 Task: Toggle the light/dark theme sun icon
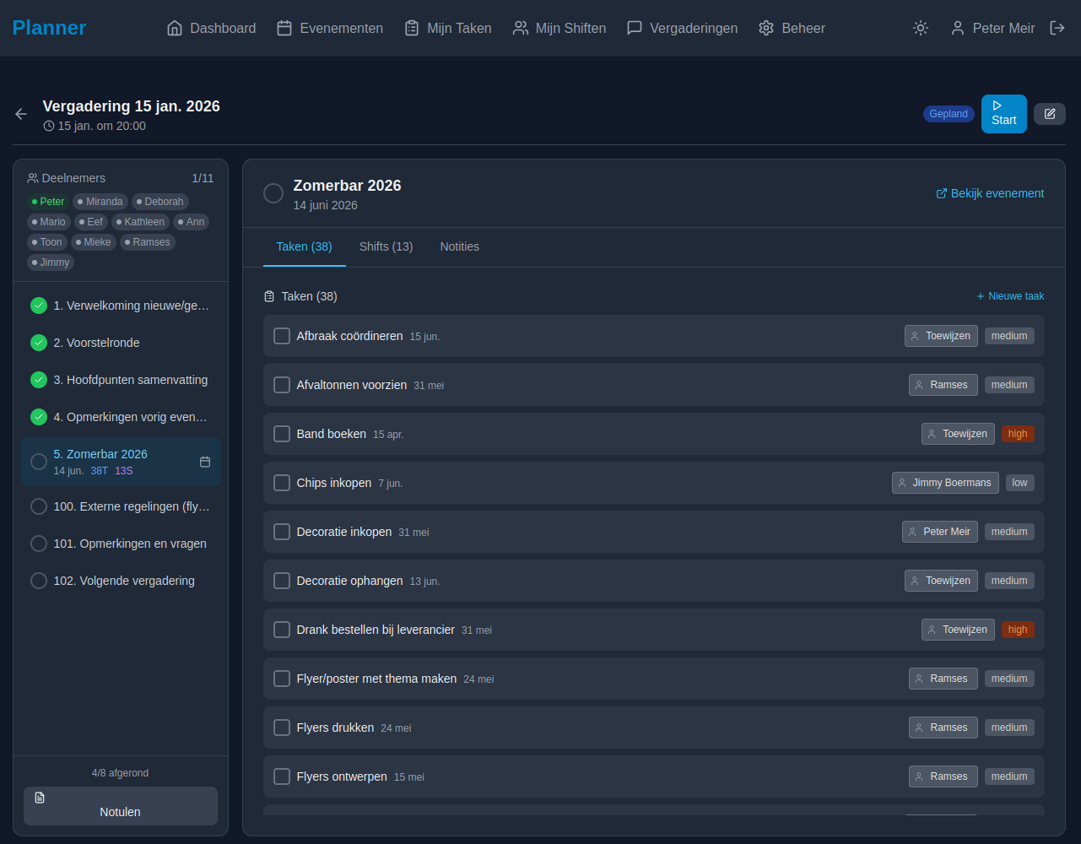[x=921, y=28]
